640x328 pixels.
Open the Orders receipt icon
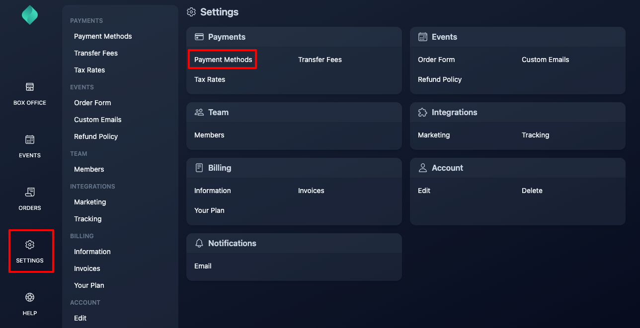point(30,192)
